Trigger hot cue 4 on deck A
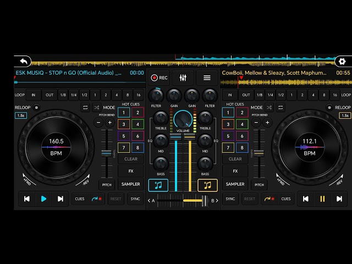This screenshot has width=352, height=264. (137, 124)
